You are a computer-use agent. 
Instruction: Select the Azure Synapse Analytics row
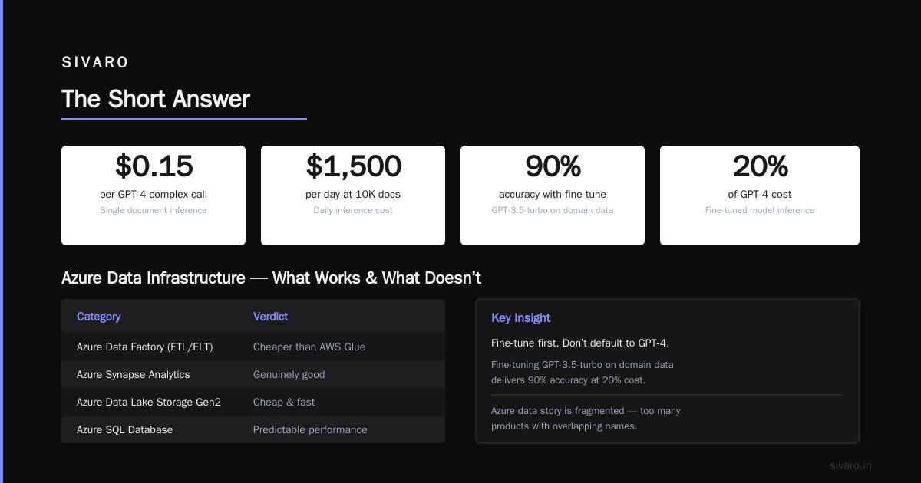253,374
